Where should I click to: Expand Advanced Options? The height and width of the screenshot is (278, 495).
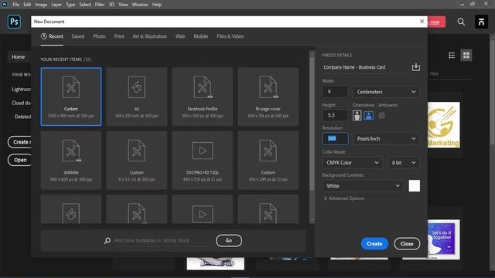(x=344, y=198)
